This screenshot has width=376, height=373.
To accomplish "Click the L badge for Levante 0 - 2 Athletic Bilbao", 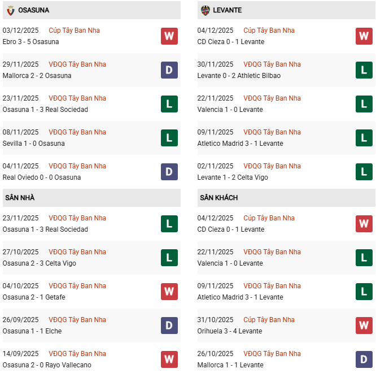I will click(364, 70).
